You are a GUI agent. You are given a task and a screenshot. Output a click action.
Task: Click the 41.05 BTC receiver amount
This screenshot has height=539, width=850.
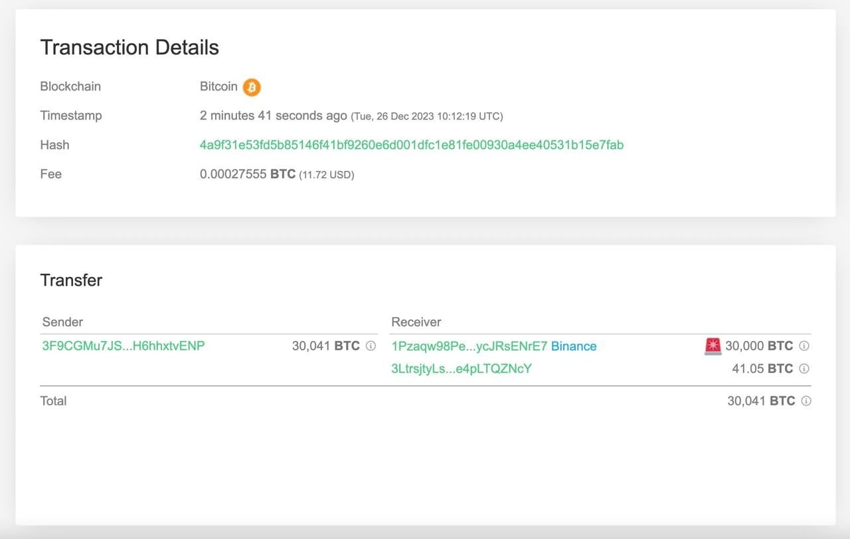[x=762, y=369]
